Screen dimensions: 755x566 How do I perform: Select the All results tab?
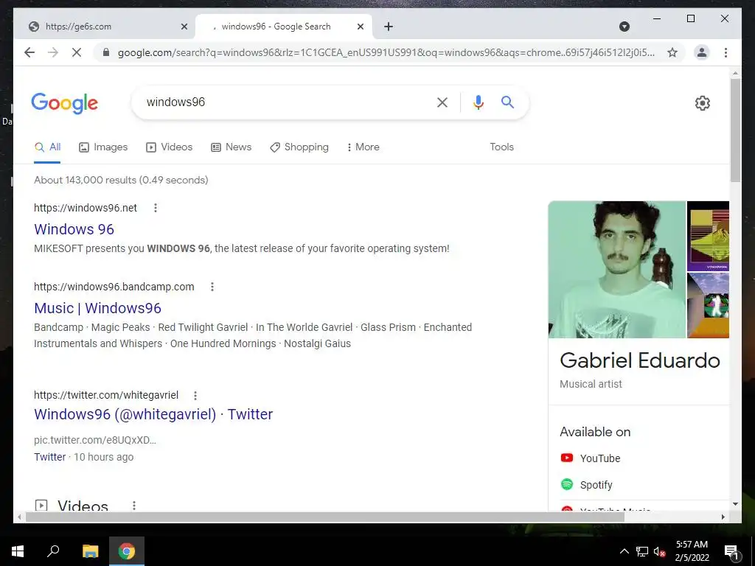click(x=47, y=147)
